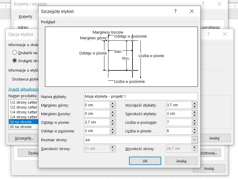The width and height of the screenshot is (238, 179).
Task: Decrease Odstęp w poziomie with down arrow
Action: pos(112,133)
